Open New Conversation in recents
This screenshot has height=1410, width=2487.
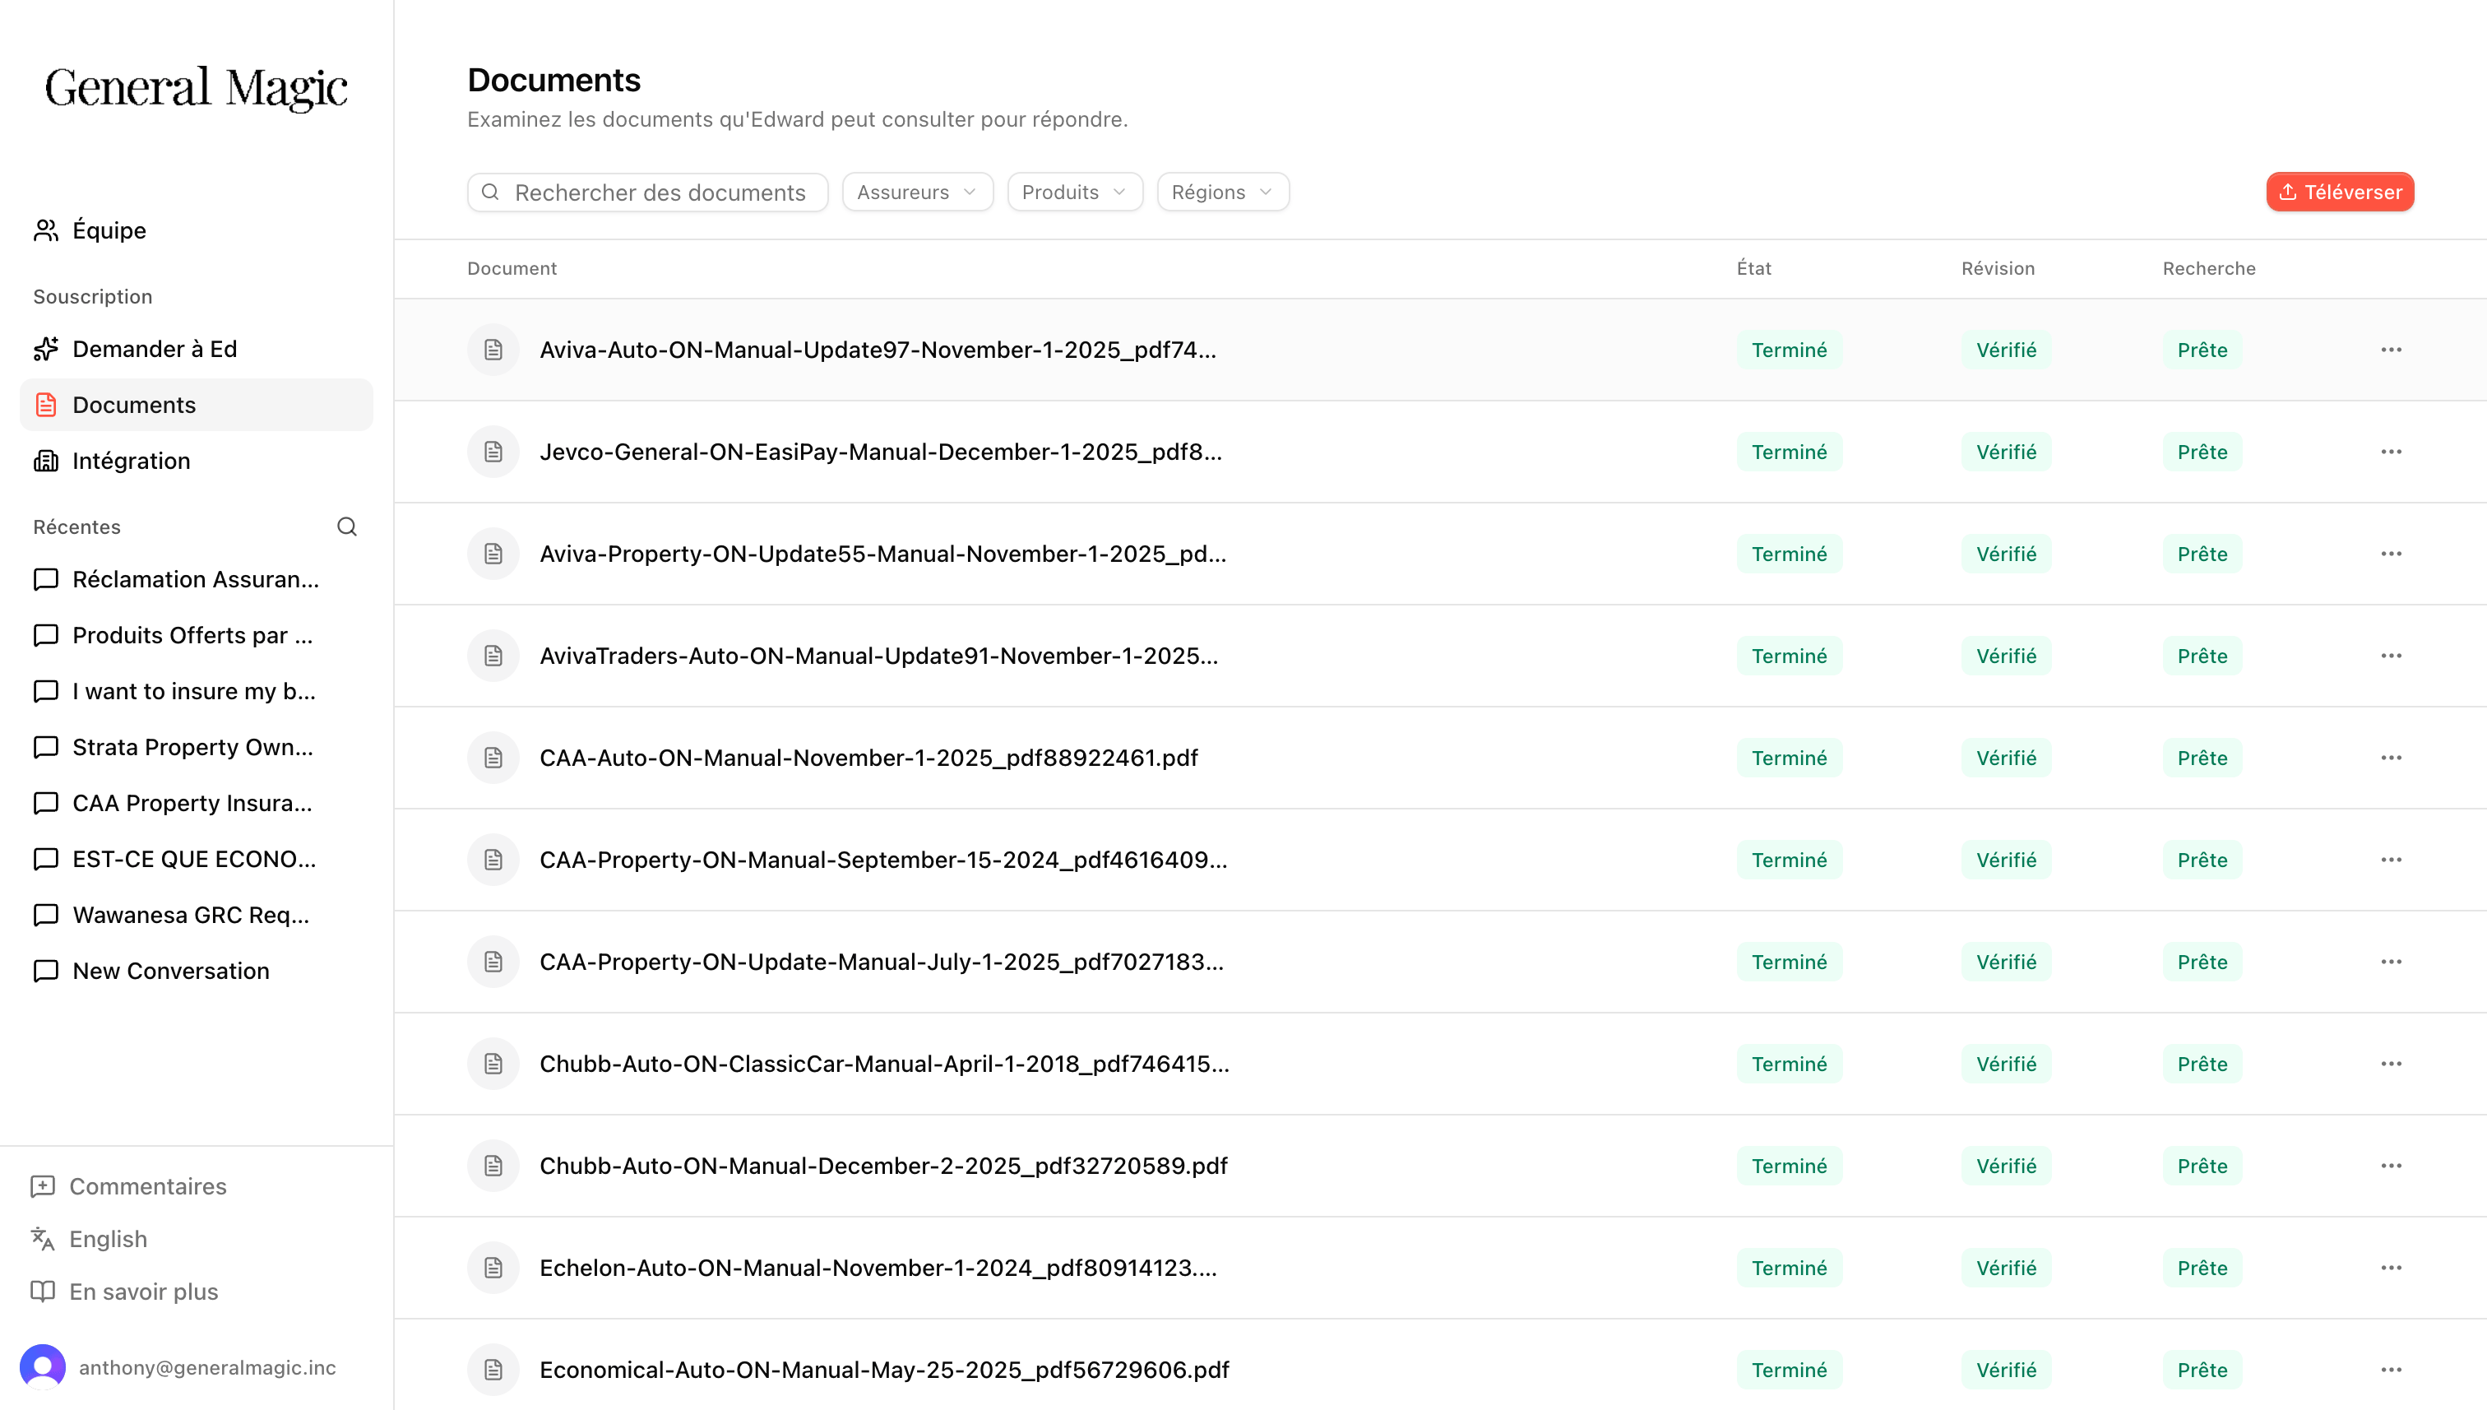point(197,972)
